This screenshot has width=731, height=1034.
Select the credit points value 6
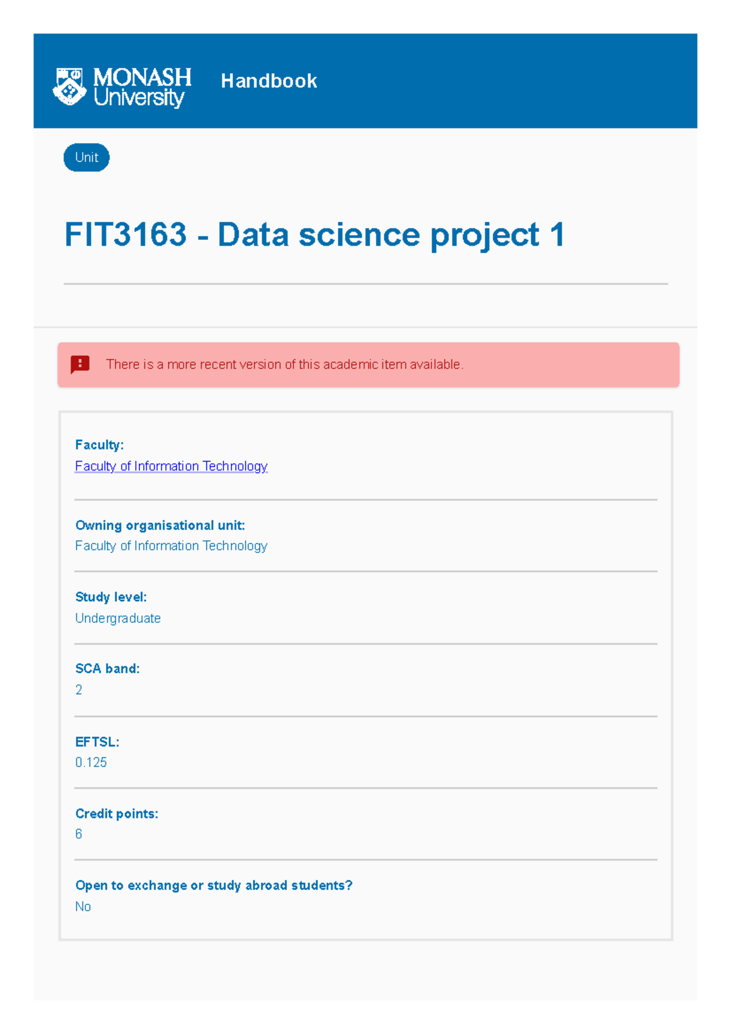[x=78, y=834]
